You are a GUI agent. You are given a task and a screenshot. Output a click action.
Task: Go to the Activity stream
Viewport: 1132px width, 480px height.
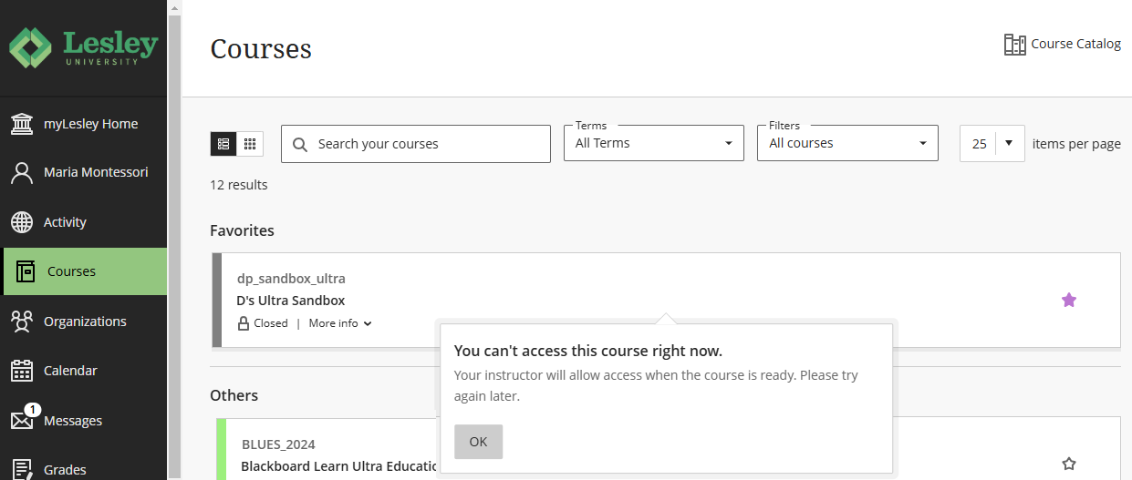pyautogui.click(x=84, y=221)
